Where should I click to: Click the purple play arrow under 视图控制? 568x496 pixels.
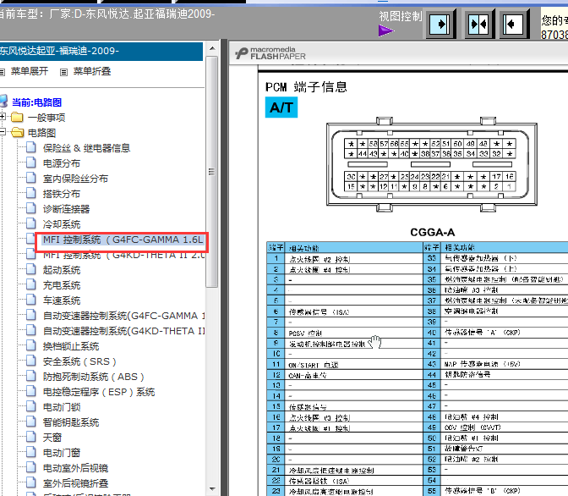pyautogui.click(x=386, y=30)
